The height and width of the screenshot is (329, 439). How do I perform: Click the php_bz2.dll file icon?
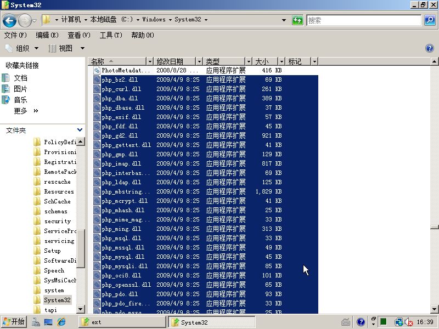(x=97, y=80)
